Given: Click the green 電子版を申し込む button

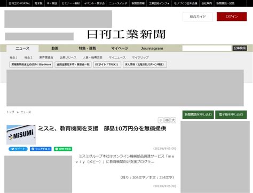Looking at the screenshot, I should (231, 114).
